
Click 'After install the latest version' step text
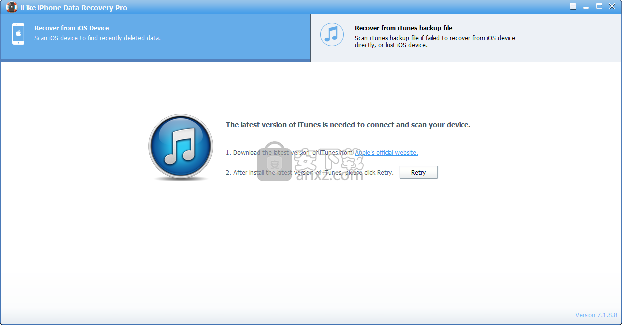coord(309,172)
